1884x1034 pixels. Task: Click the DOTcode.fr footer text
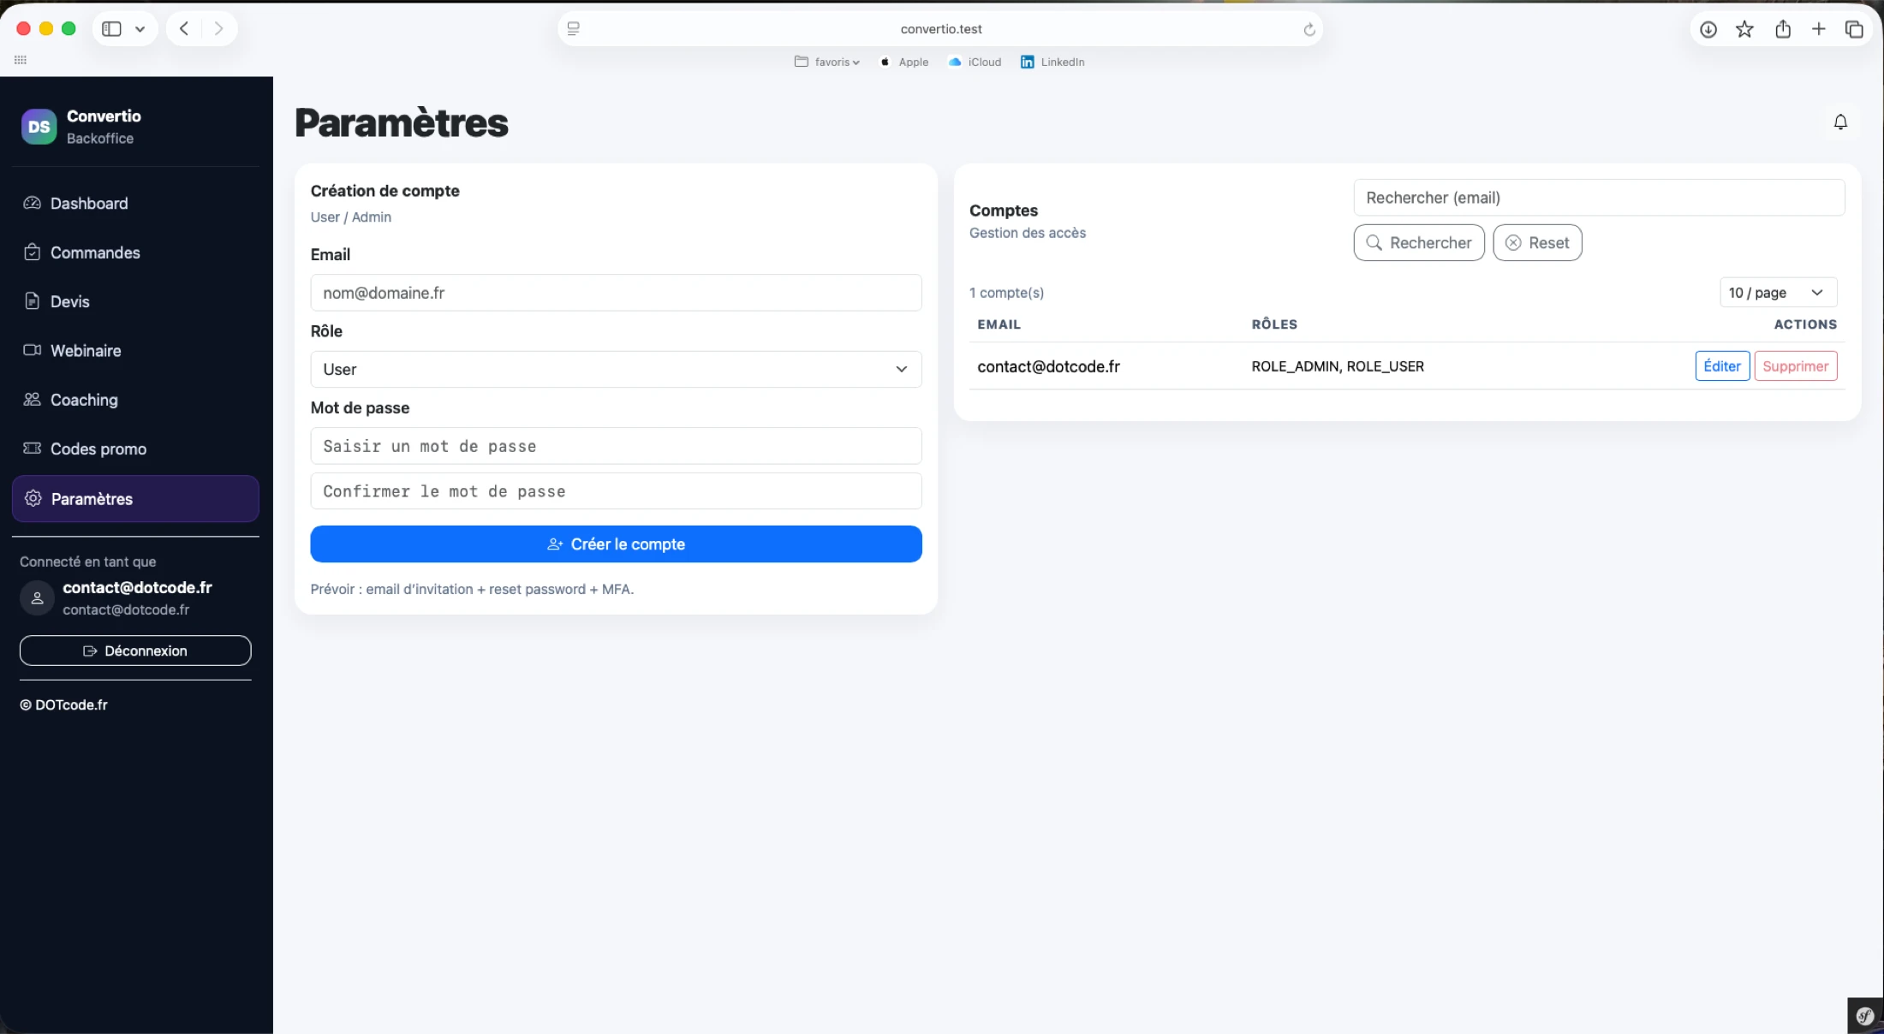[64, 704]
